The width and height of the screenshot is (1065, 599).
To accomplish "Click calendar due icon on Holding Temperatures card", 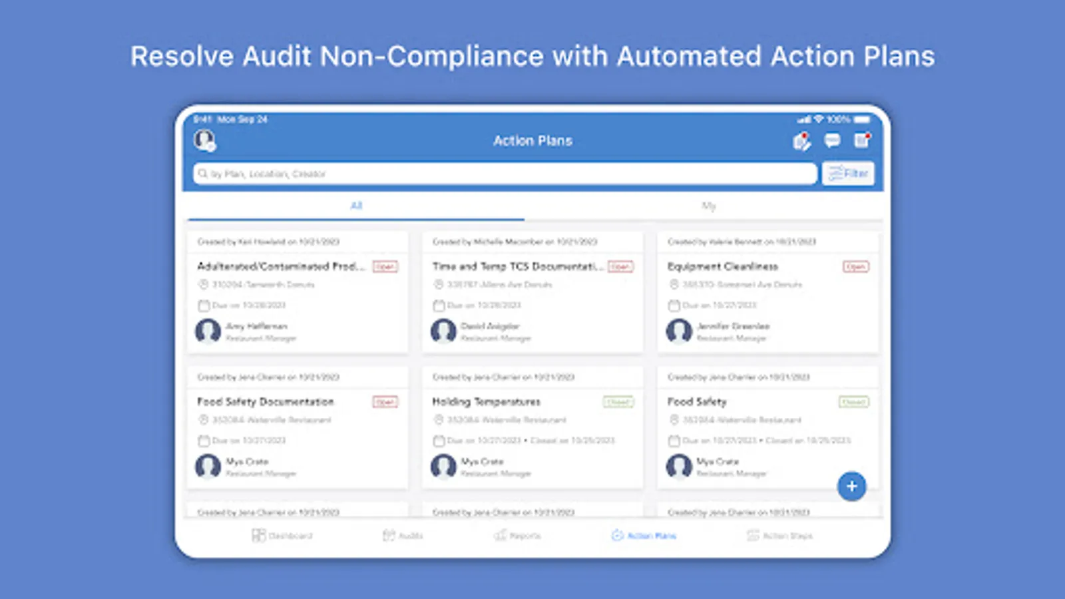I will pos(439,441).
